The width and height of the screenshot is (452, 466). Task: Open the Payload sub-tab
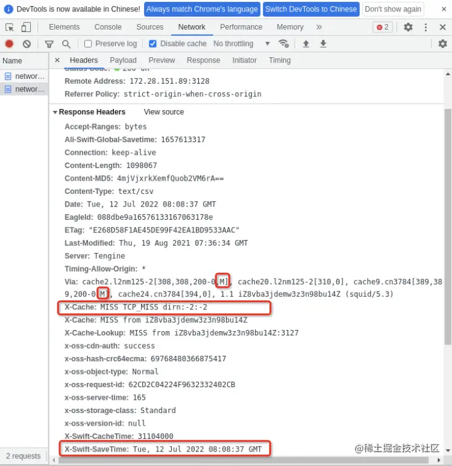coord(123,60)
